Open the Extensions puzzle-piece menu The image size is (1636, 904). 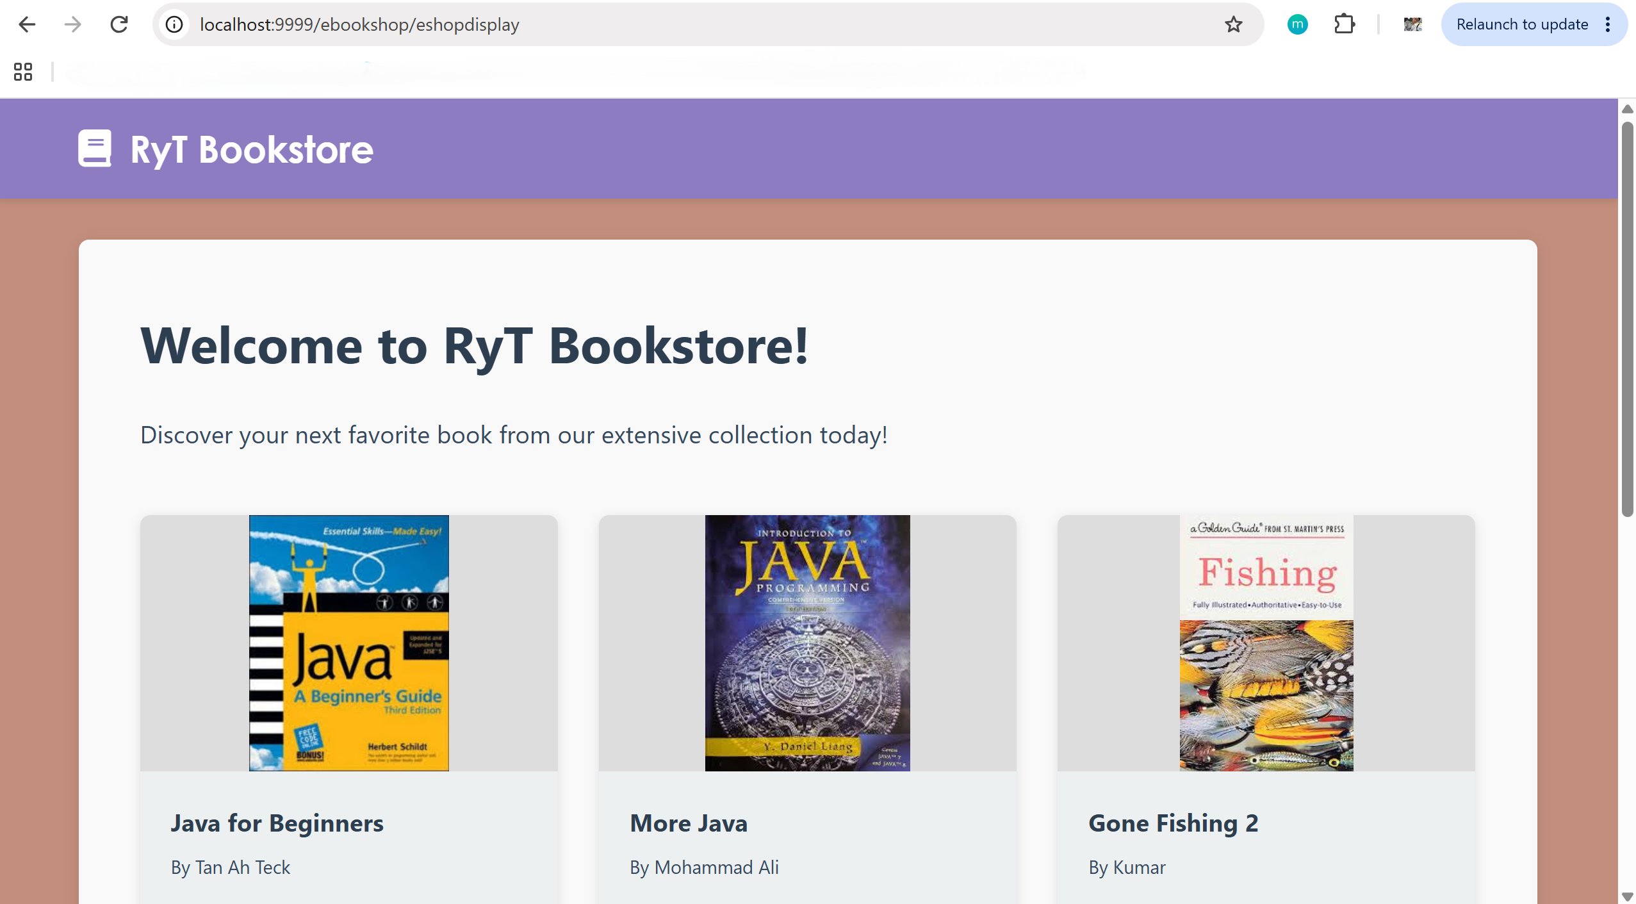[1344, 24]
